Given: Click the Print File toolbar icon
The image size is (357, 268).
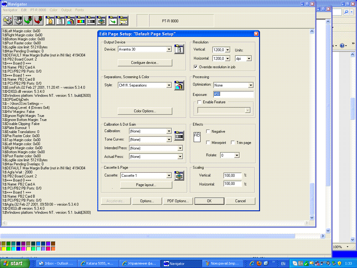Looking at the screenshot, I should pyautogui.click(x=7, y=20).
